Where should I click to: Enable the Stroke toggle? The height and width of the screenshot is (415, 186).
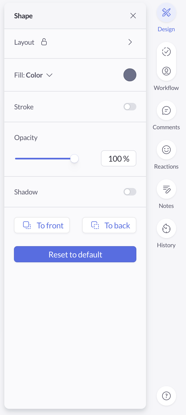130,107
